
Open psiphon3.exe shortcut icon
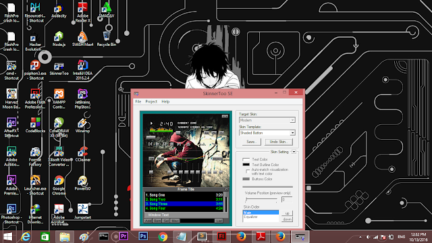pyautogui.click(x=35, y=70)
